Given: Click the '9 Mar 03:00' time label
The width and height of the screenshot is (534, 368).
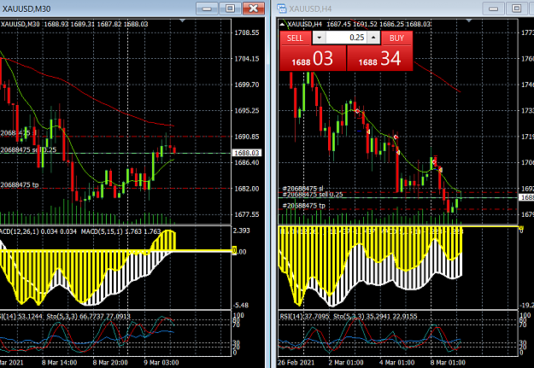Looking at the screenshot, I should coord(161,362).
